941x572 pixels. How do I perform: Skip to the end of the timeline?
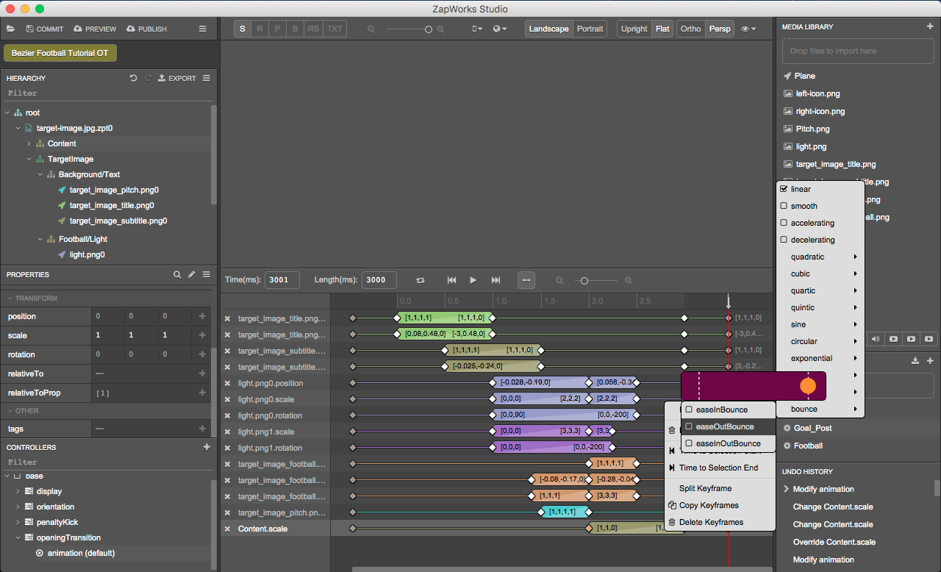tap(494, 280)
